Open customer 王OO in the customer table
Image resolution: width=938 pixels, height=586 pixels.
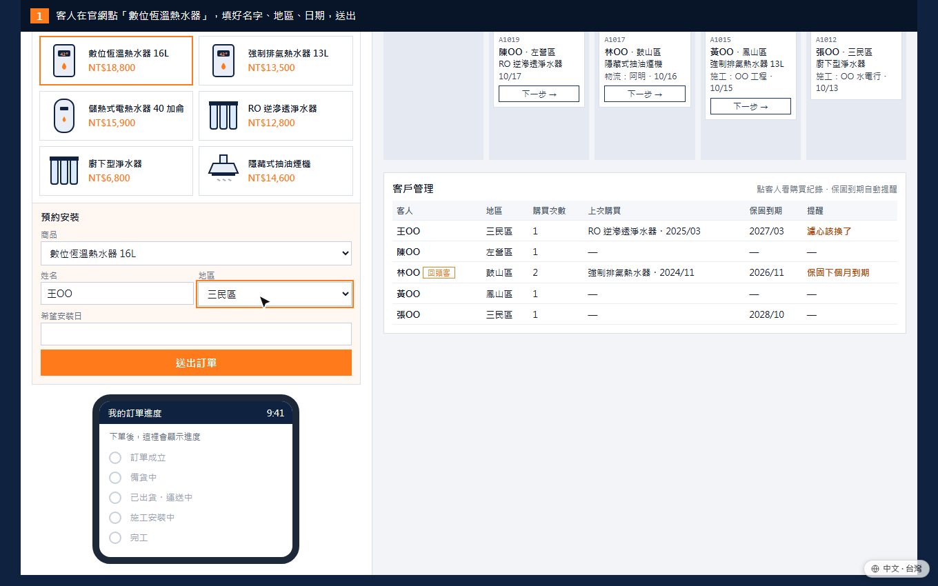(644, 231)
